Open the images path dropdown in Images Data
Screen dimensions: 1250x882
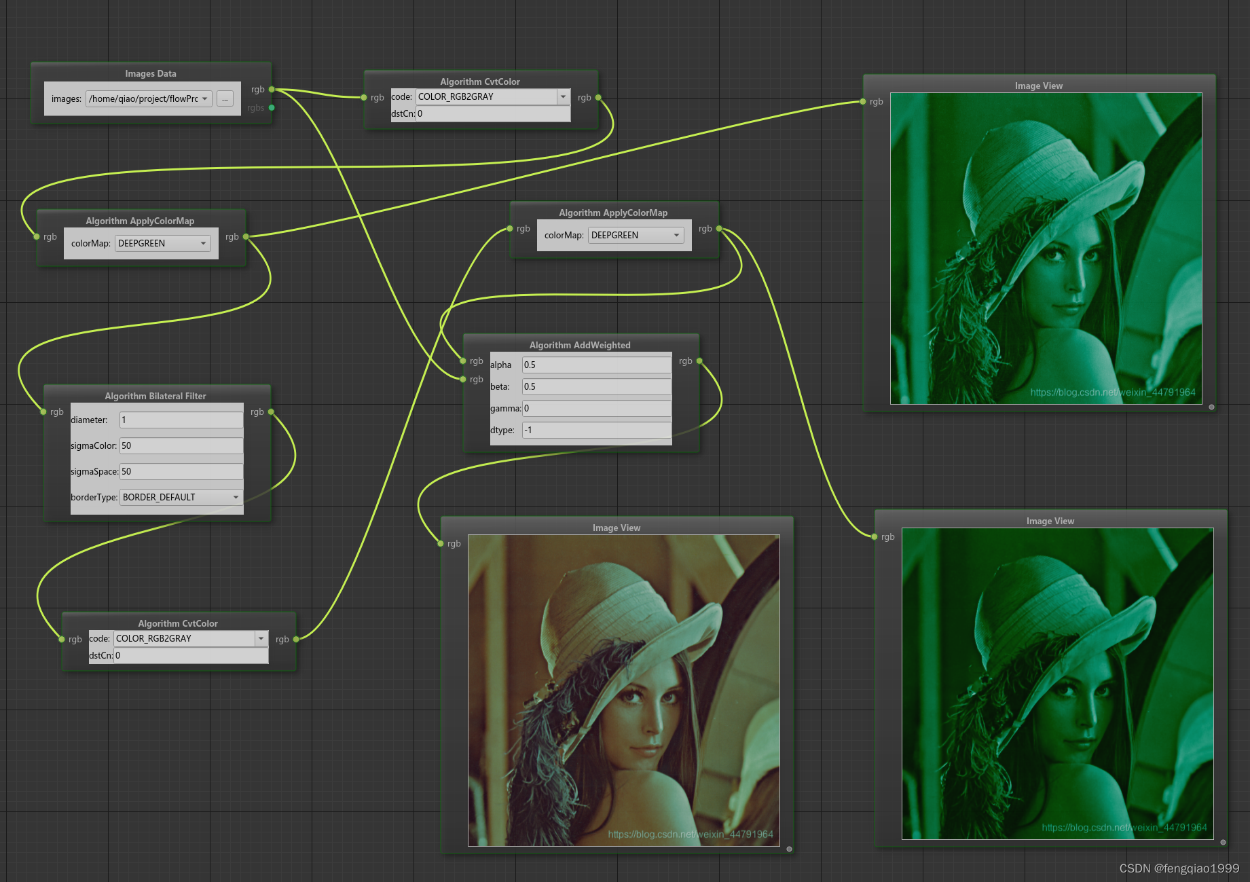(149, 98)
